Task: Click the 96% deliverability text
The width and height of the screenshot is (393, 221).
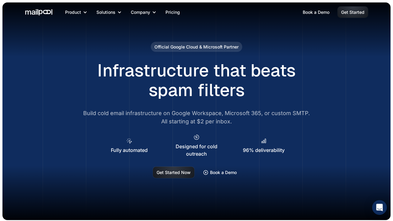Action: pyautogui.click(x=264, y=150)
